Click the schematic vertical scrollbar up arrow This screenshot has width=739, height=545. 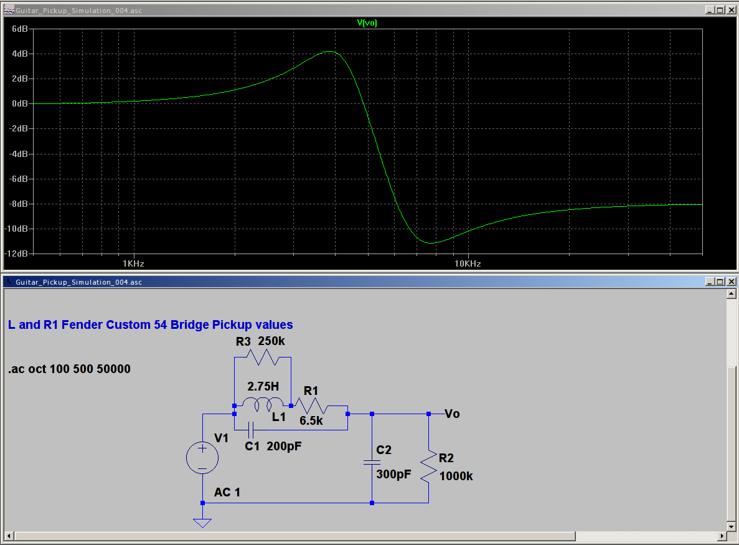pyautogui.click(x=731, y=294)
